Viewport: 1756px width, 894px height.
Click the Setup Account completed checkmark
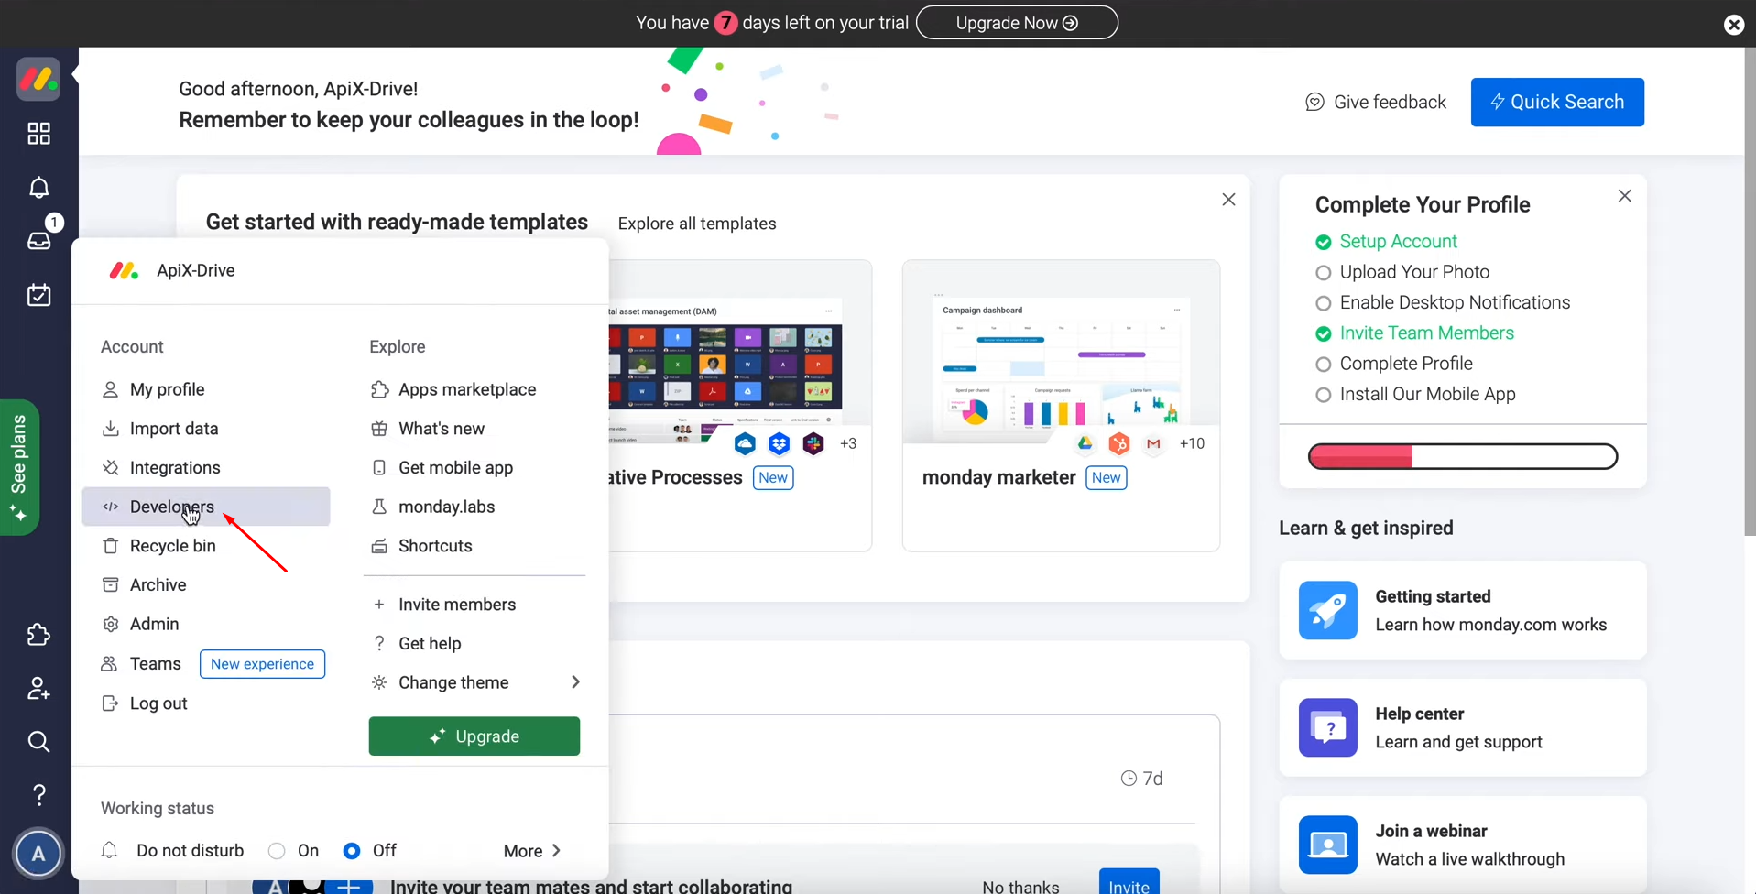click(1323, 242)
